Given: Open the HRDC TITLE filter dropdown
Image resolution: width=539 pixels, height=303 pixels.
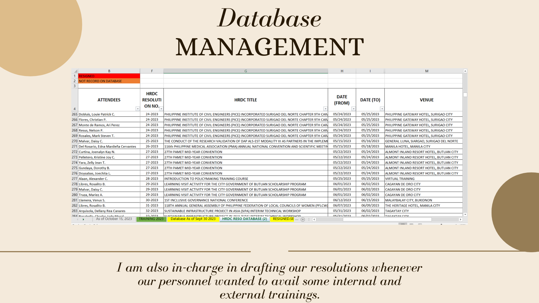Looking at the screenshot, I should pyautogui.click(x=325, y=109).
